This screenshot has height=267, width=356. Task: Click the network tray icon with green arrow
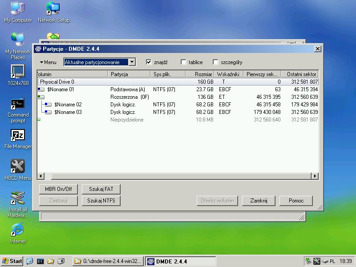click(308, 261)
